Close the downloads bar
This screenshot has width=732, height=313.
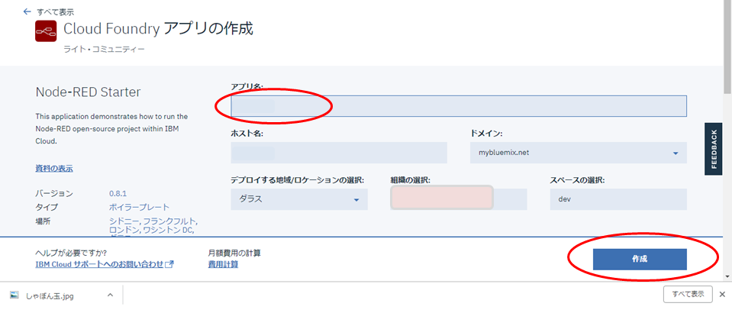(722, 295)
